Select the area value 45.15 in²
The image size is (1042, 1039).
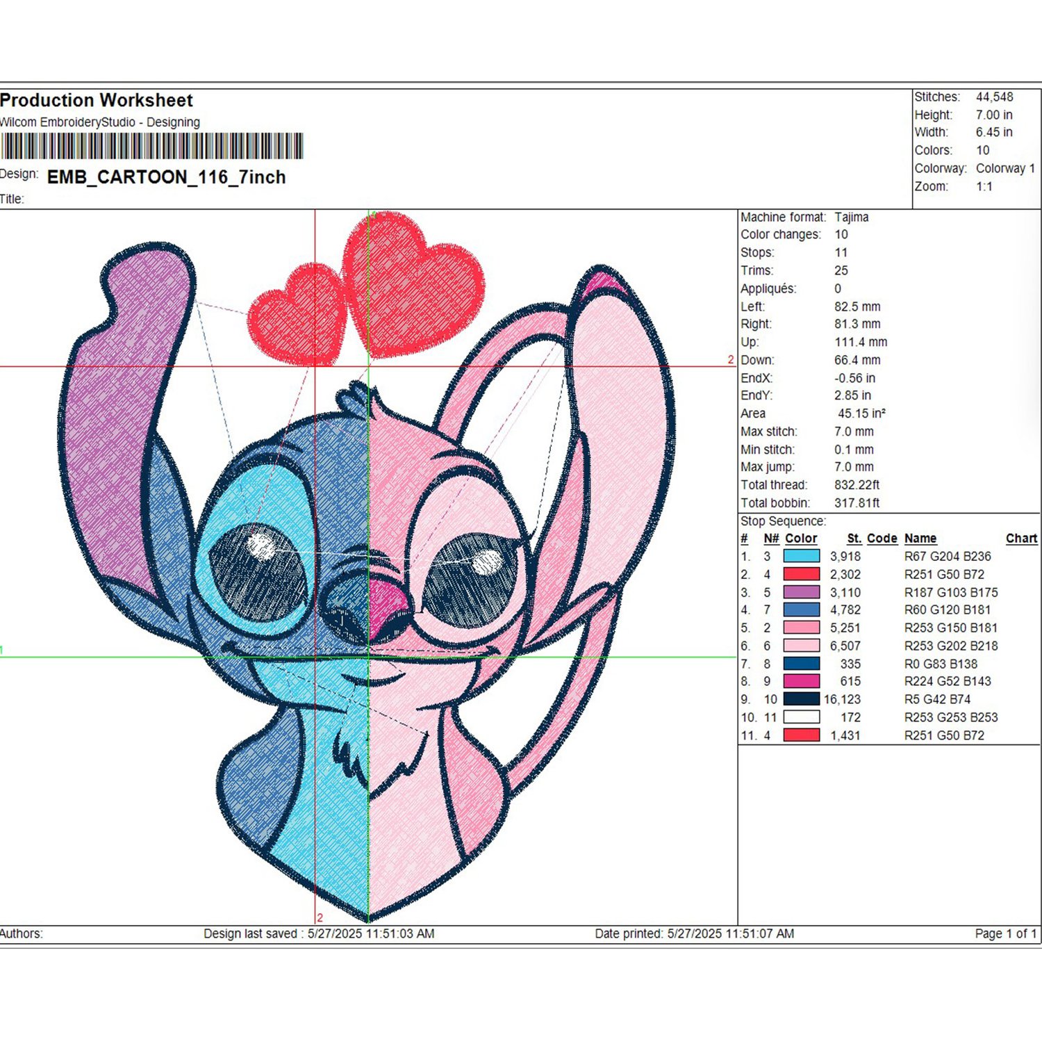[861, 414]
